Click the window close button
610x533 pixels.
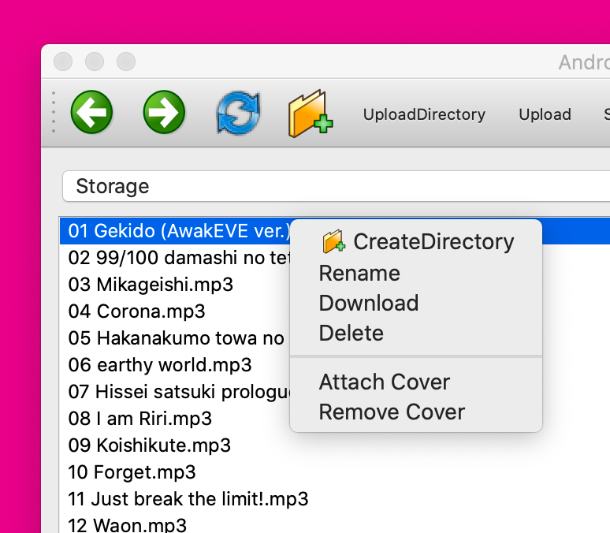(x=63, y=61)
